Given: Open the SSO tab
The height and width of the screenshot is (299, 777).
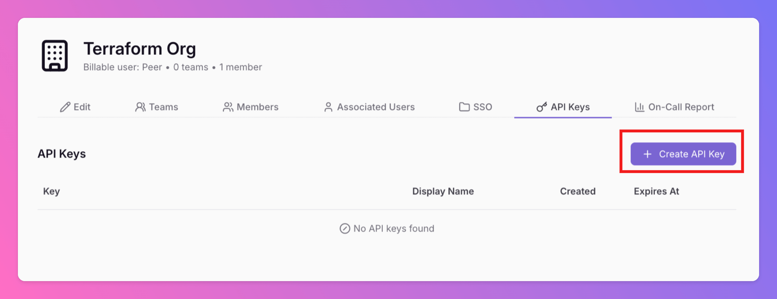Looking at the screenshot, I should pyautogui.click(x=476, y=107).
